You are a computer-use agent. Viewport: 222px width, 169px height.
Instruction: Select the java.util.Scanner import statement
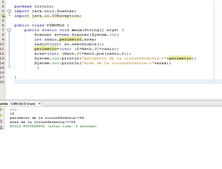(45, 11)
